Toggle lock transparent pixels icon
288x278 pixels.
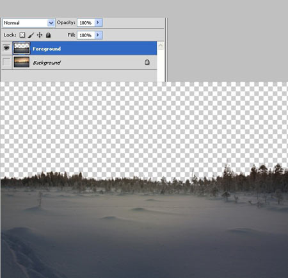(22, 35)
